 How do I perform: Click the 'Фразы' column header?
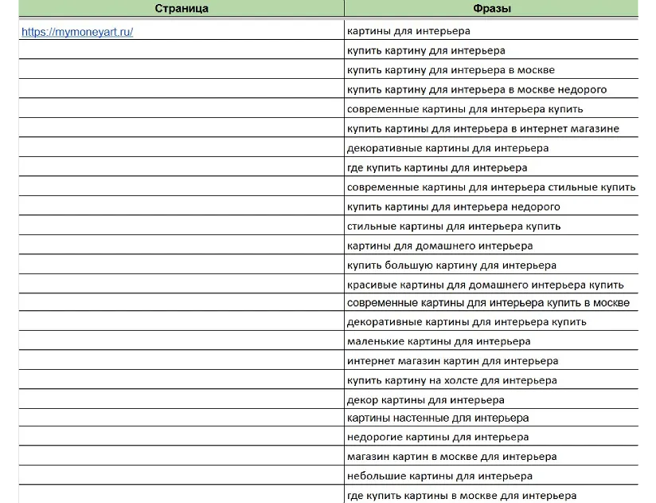(491, 9)
